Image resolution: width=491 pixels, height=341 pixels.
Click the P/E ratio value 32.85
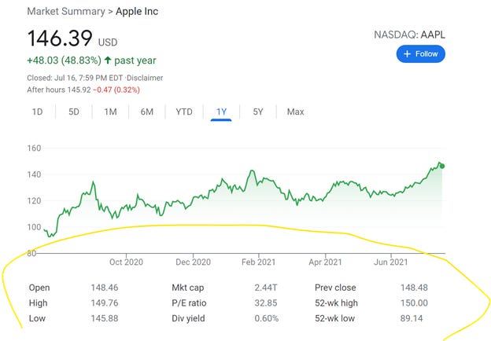[265, 302]
